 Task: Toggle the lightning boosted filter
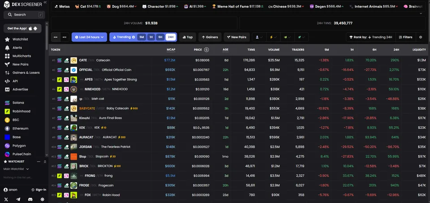tap(273, 37)
